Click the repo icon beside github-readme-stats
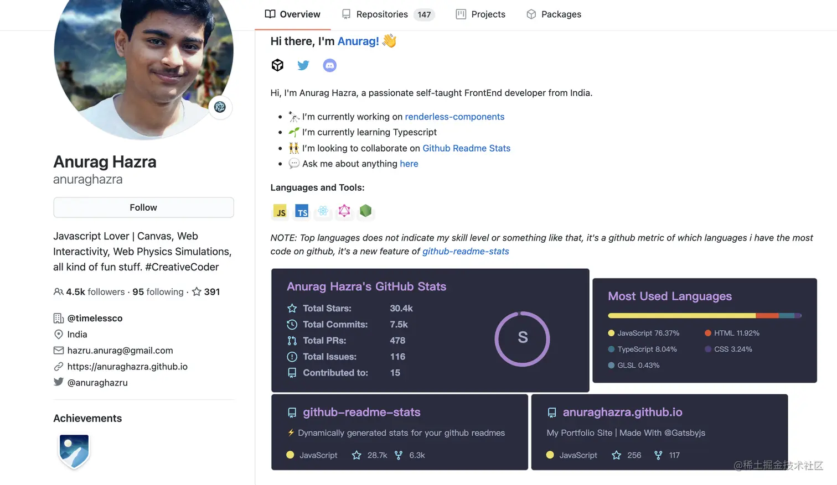837x485 pixels. point(292,413)
